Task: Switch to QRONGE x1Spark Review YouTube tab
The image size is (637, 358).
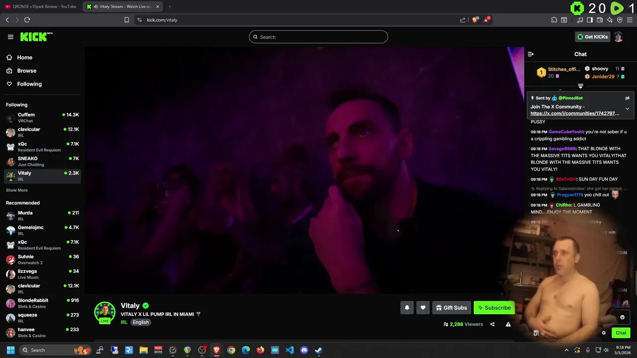Action: tap(41, 6)
